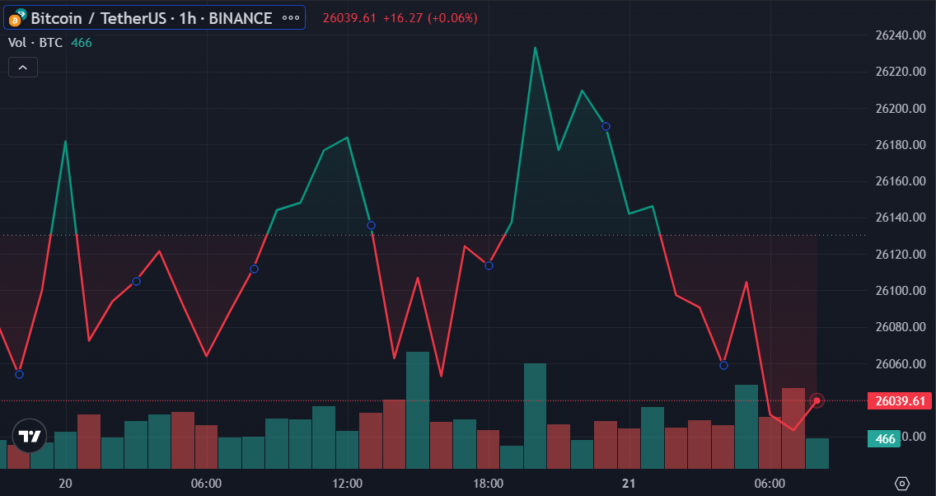Open the three-dot more options menu
The image size is (936, 496).
point(290,18)
